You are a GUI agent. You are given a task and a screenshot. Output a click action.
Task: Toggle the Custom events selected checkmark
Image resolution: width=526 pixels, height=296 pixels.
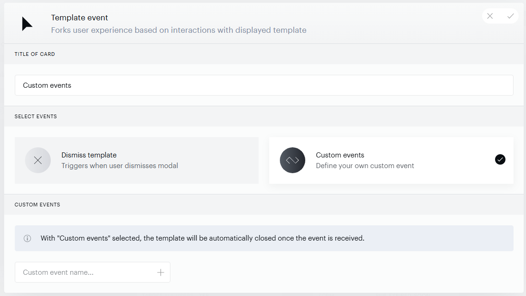[x=500, y=159]
